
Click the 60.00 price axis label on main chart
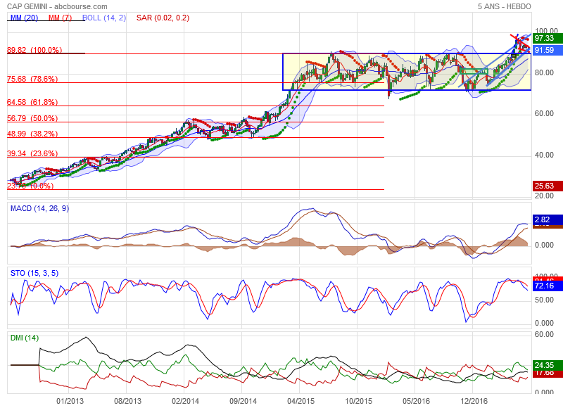[544, 113]
